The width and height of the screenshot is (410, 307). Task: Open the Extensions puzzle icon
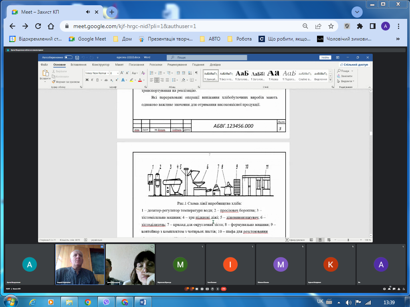click(360, 26)
